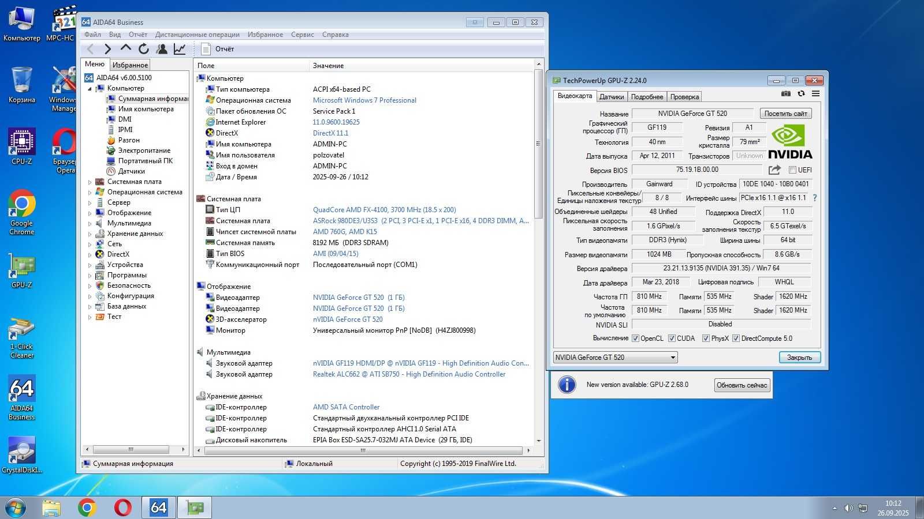This screenshot has width=924, height=519.
Task: Collapse the Компьютер tree node
Action: [x=90, y=89]
